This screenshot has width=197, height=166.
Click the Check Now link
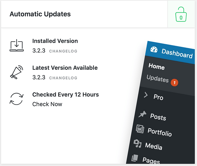(x=47, y=104)
